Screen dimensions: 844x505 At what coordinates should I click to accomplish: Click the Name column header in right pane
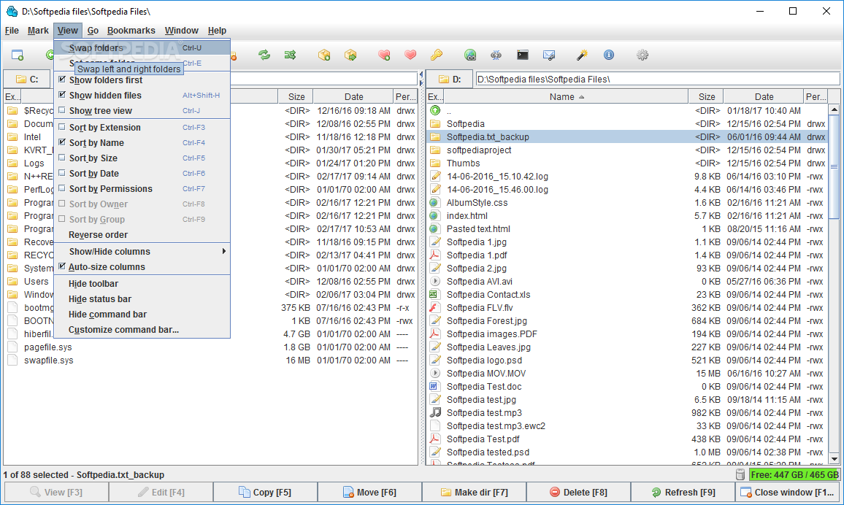click(567, 97)
